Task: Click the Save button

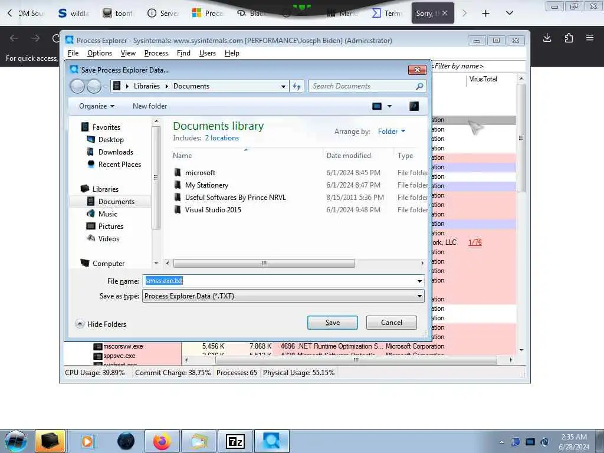Action: tap(333, 323)
